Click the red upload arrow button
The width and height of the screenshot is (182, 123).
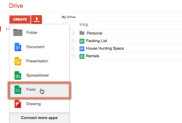click(x=37, y=19)
